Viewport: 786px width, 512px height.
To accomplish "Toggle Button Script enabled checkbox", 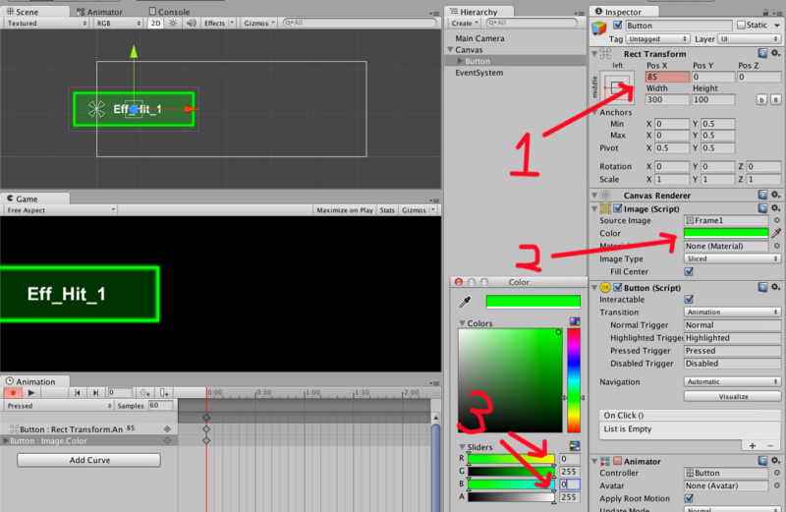I will 618,288.
